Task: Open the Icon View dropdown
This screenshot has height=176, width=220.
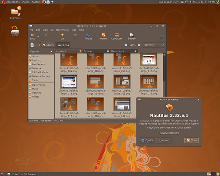Action: pyautogui.click(x=154, y=45)
